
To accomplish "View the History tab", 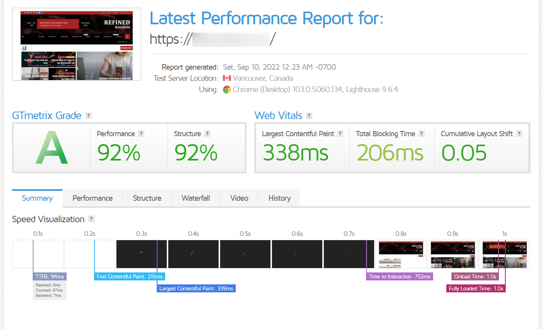I will point(279,198).
